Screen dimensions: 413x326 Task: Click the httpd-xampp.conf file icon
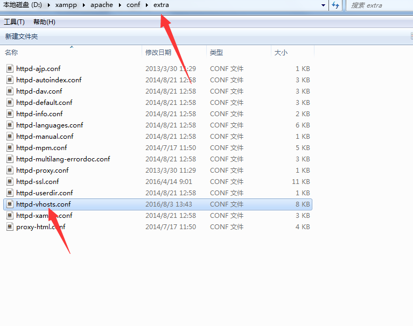pos(10,216)
